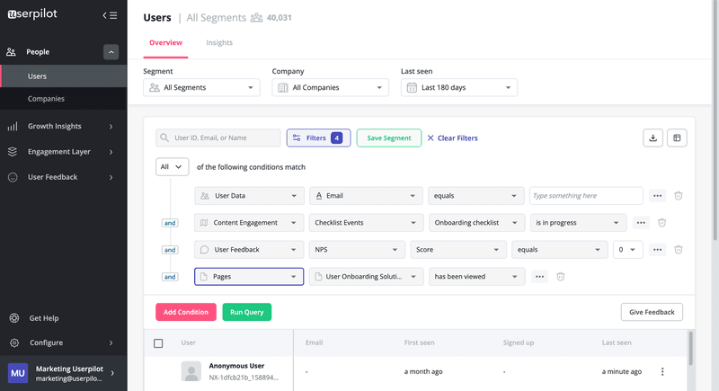Click the Get Help icon

(x=14, y=318)
